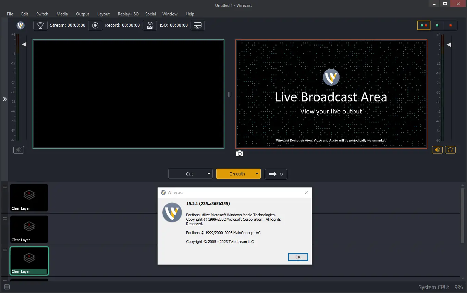Take a snapshot with the camera icon

pyautogui.click(x=239, y=154)
